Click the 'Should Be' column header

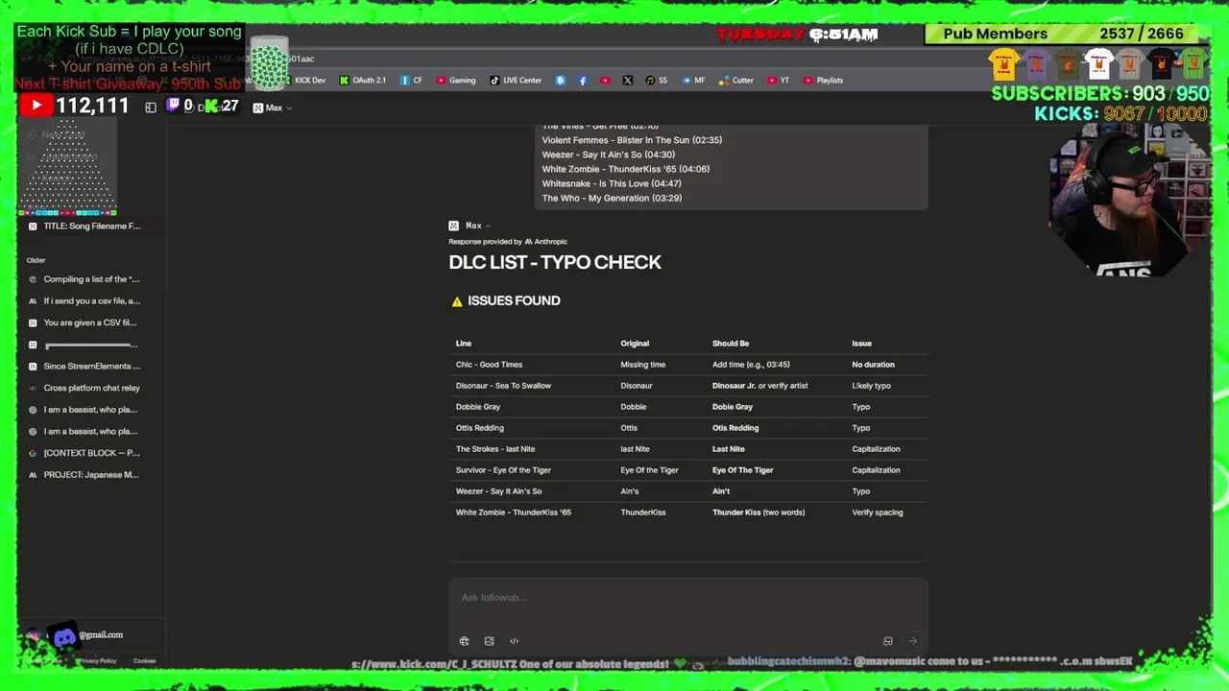731,344
